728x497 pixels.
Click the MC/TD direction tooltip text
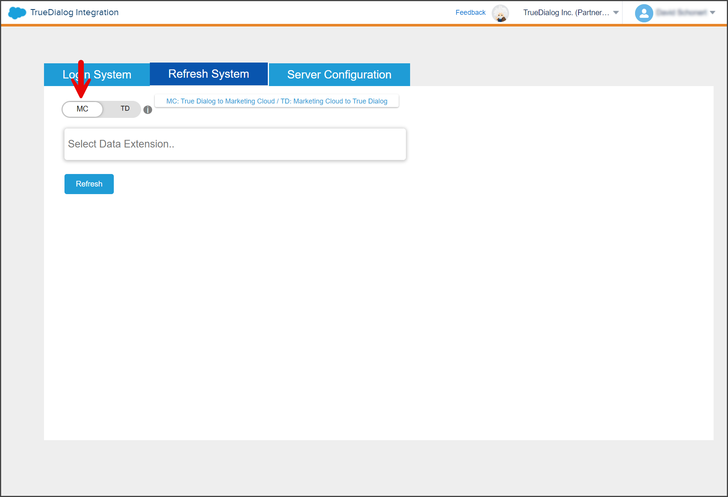pos(277,101)
